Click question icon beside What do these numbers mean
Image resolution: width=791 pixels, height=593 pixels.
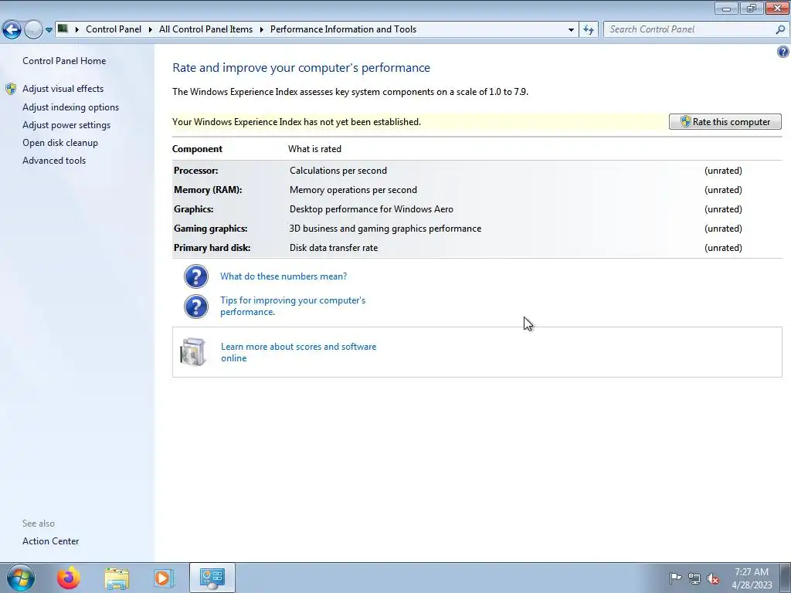[195, 276]
